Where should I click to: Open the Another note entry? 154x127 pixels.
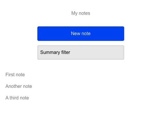pos(19,86)
